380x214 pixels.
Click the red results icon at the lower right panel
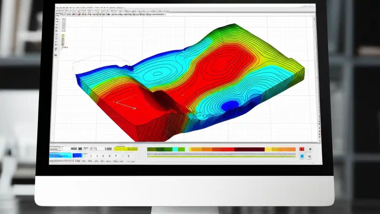coord(301,149)
